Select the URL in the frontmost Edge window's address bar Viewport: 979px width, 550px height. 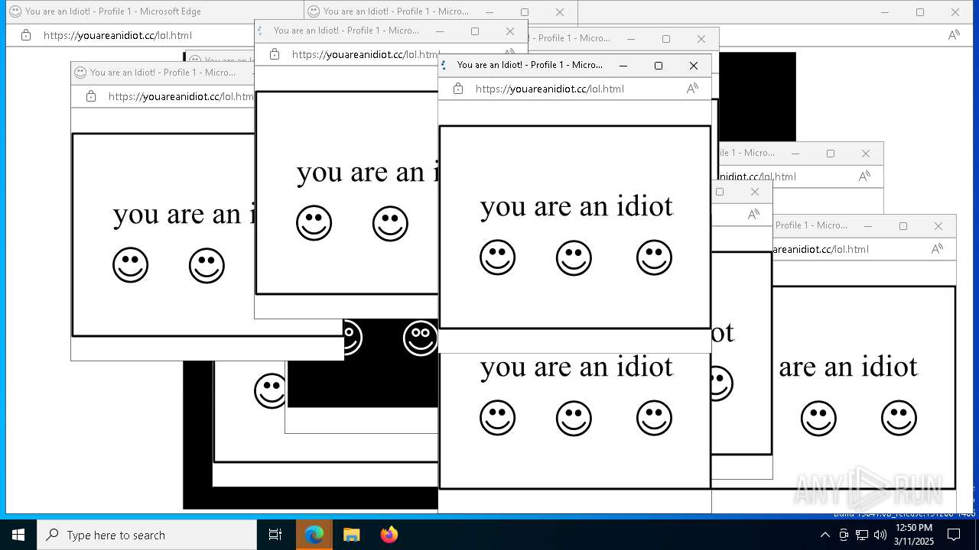(549, 89)
